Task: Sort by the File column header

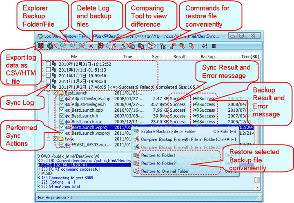Action: pos(74,56)
